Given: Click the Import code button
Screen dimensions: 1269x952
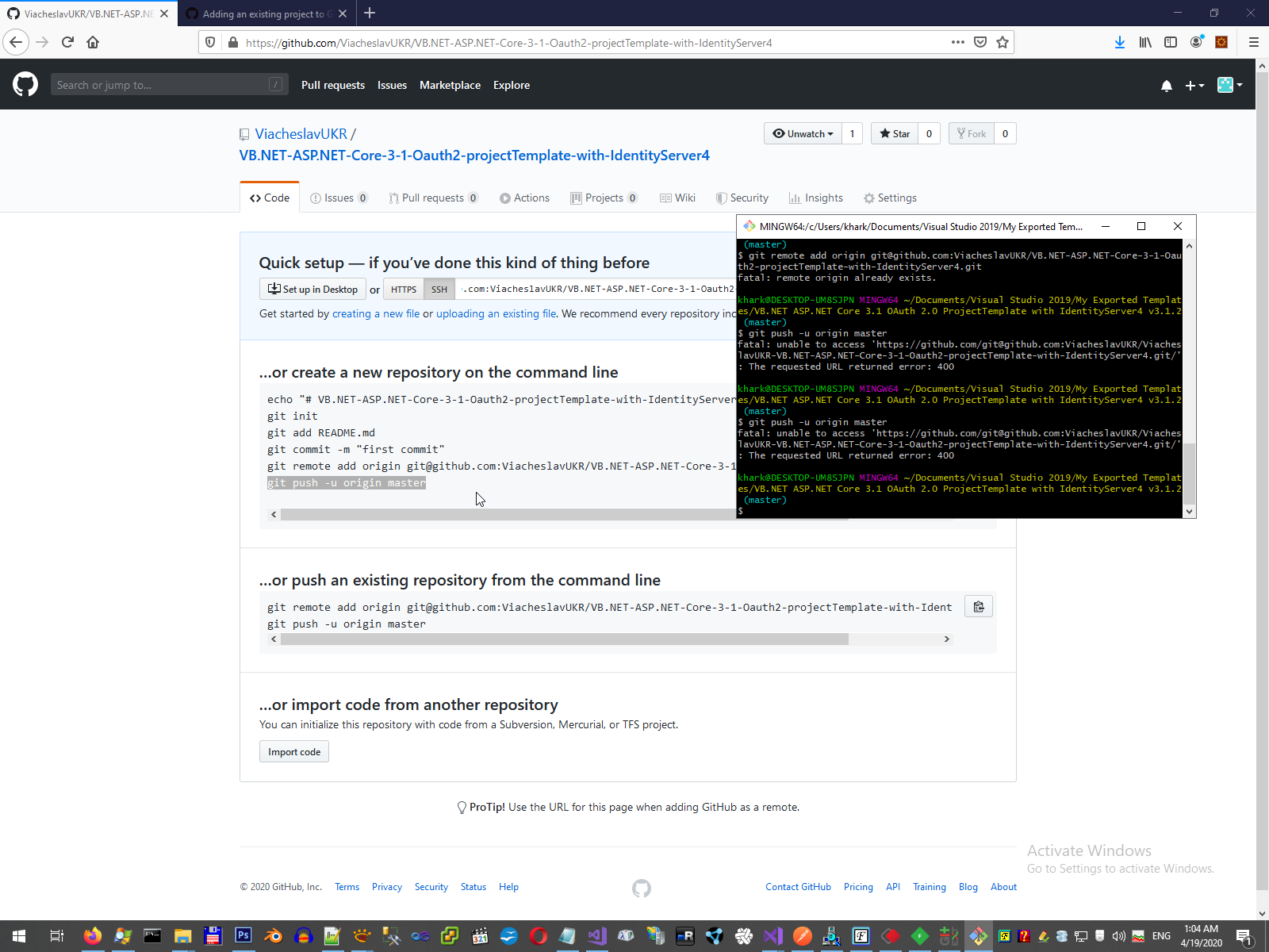Looking at the screenshot, I should click(294, 751).
